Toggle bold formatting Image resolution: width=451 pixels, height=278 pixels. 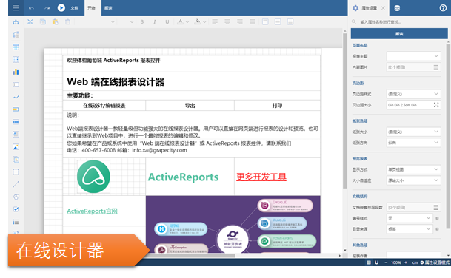[x=141, y=22]
